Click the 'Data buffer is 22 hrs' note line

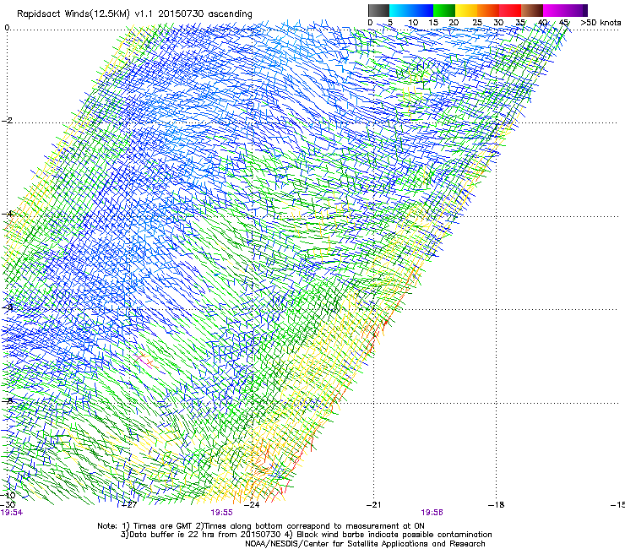(x=306, y=535)
